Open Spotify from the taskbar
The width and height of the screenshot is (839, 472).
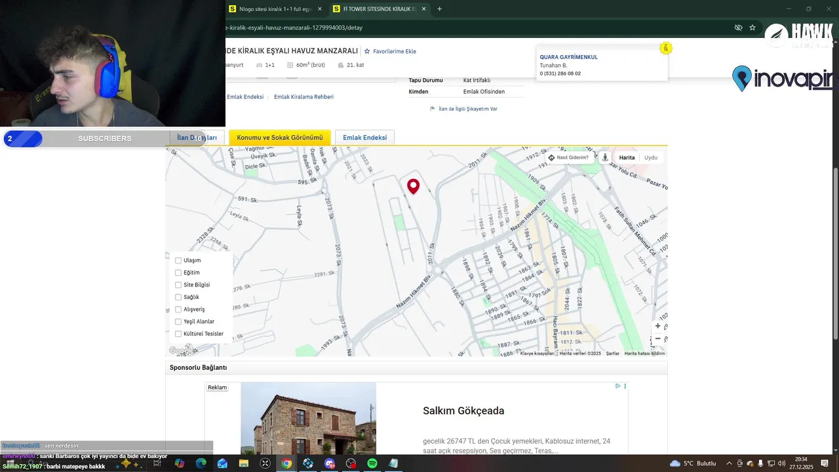(x=372, y=463)
